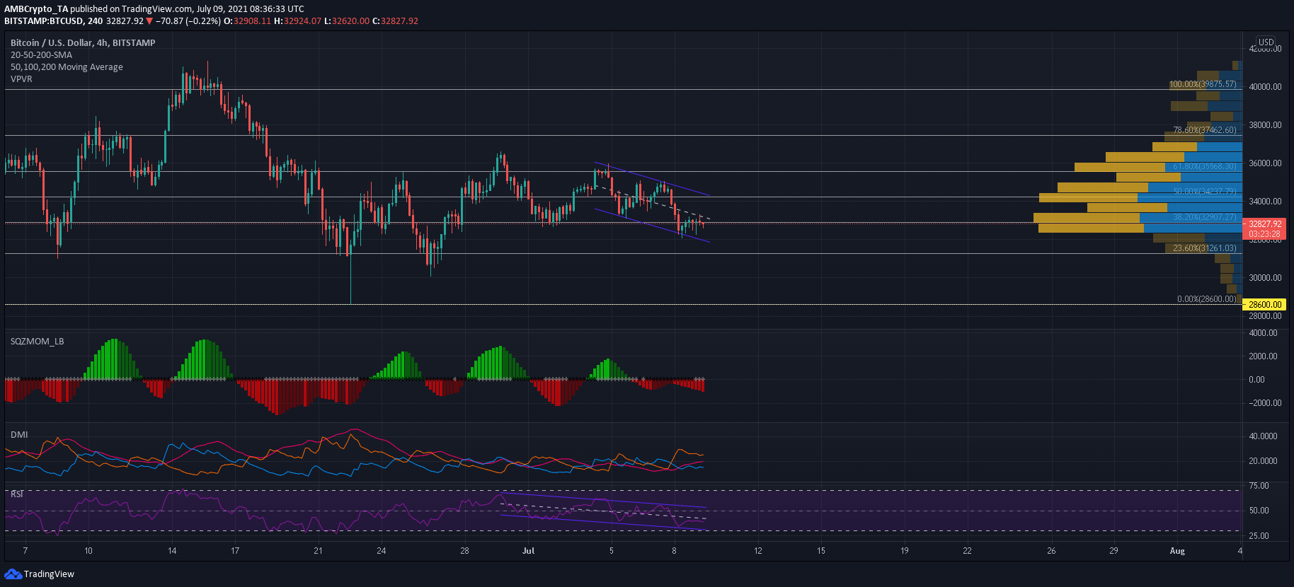This screenshot has width=1294, height=587.
Task: Click the red current price tag 32827.92
Action: pos(1264,223)
